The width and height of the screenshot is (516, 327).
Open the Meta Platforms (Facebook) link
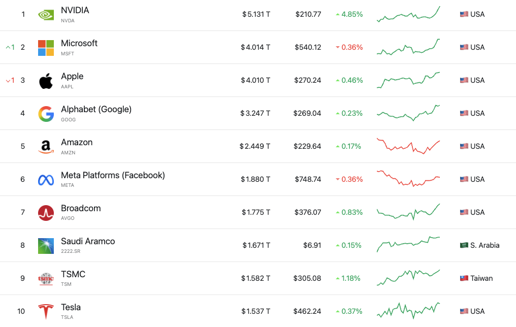pyautogui.click(x=113, y=175)
